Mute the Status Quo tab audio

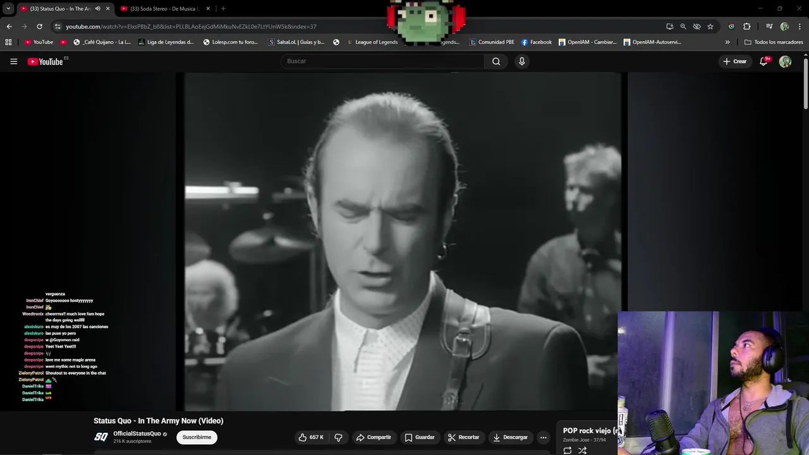click(97, 9)
